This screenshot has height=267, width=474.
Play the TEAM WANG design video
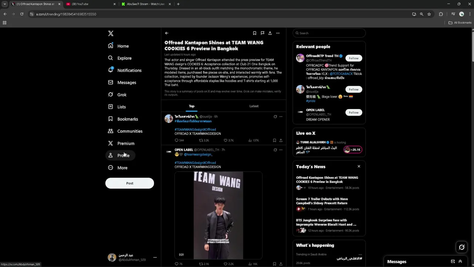click(218, 215)
